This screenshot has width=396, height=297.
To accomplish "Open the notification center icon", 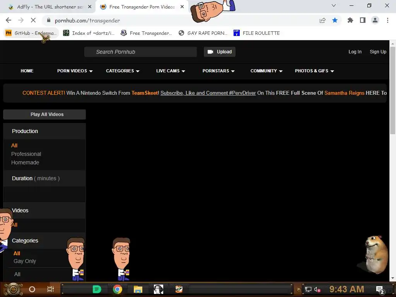I will click(380, 290).
